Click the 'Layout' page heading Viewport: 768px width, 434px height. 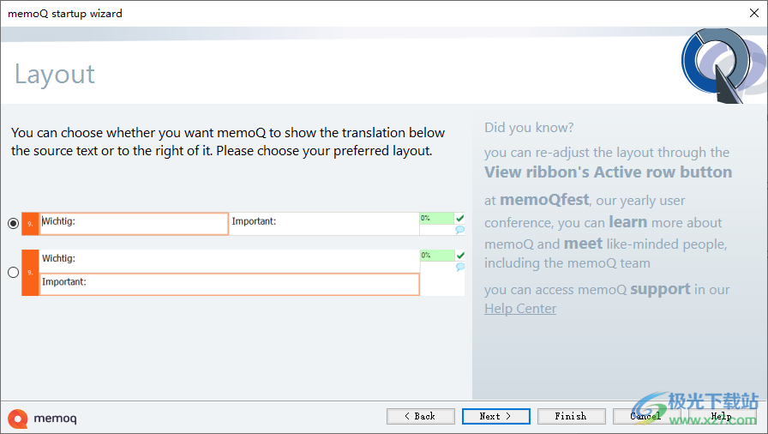tap(54, 75)
